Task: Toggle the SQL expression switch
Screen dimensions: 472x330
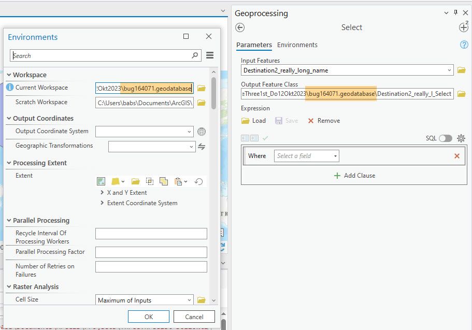Action: coord(445,138)
